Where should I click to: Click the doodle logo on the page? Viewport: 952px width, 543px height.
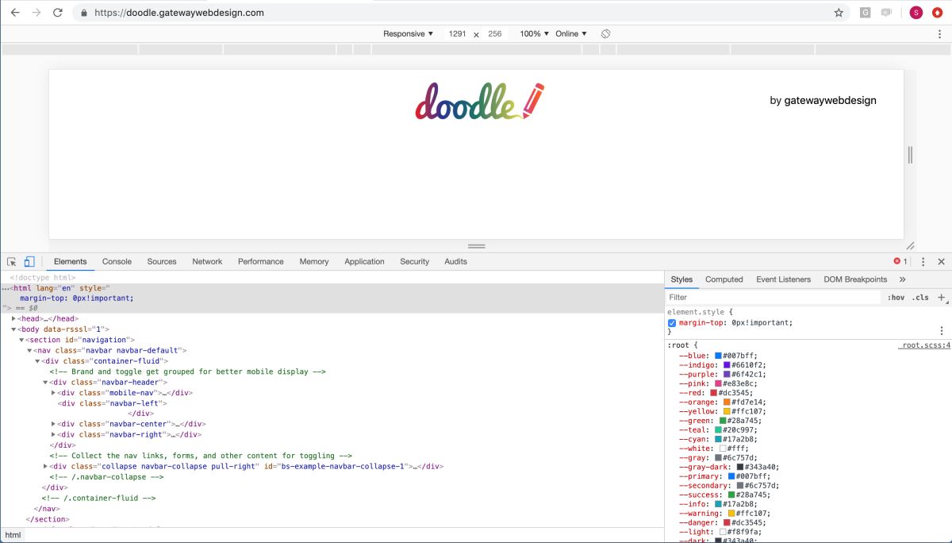480,102
